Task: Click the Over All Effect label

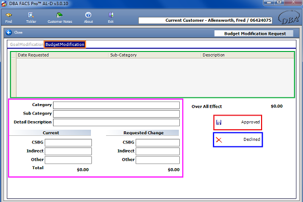Action: point(207,107)
